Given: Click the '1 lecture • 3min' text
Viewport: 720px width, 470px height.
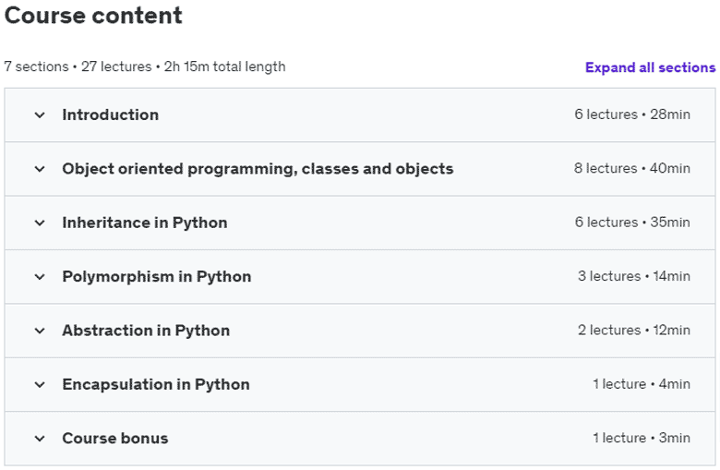Looking at the screenshot, I should click(x=641, y=438).
